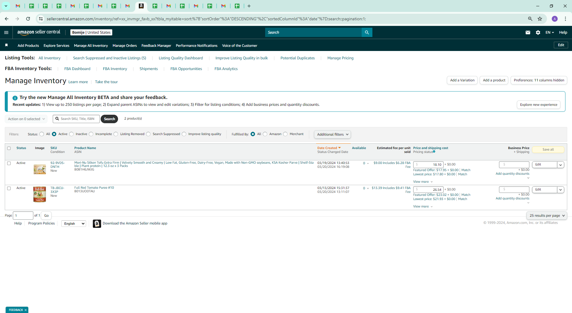
Task: Expand View more for Mori-Nu Tofu pricing
Action: point(423,182)
